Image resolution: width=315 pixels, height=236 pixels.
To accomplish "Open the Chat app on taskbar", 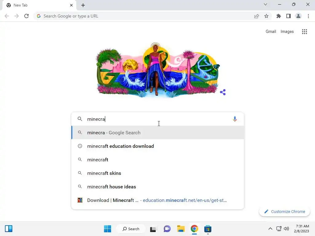I will click(x=167, y=229).
